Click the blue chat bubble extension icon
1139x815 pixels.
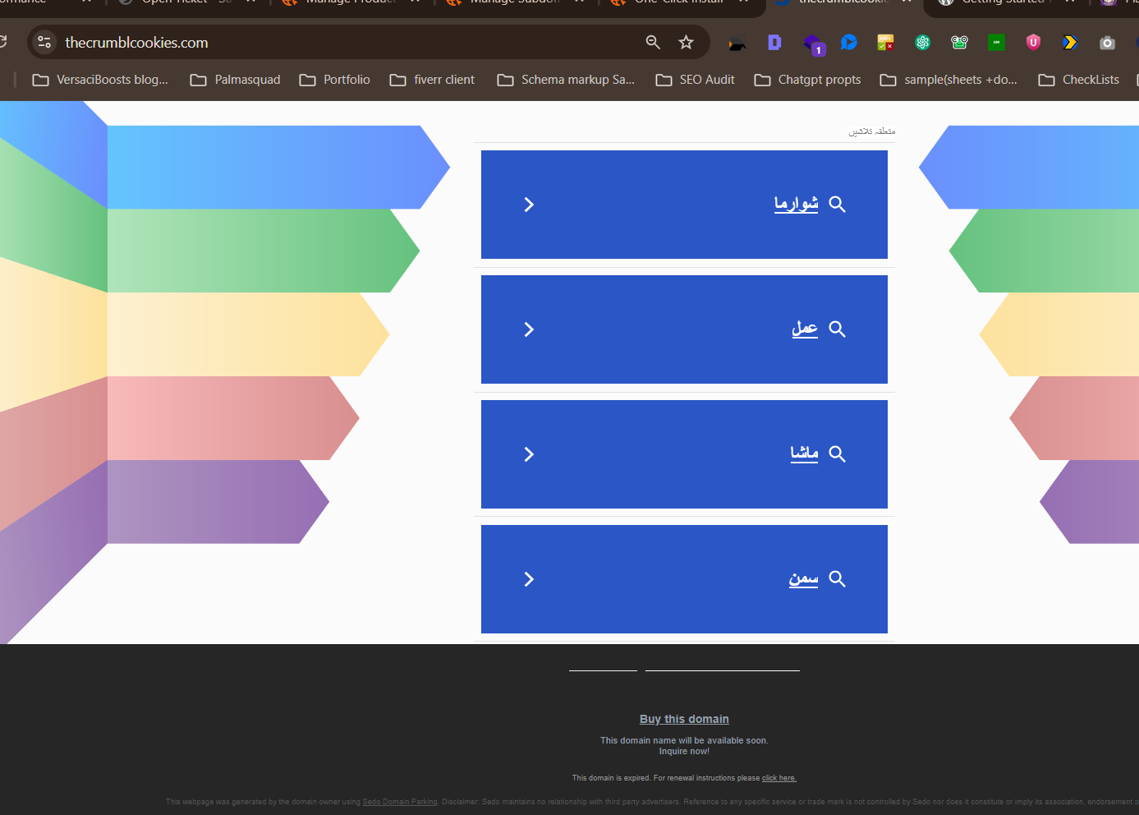click(x=849, y=43)
